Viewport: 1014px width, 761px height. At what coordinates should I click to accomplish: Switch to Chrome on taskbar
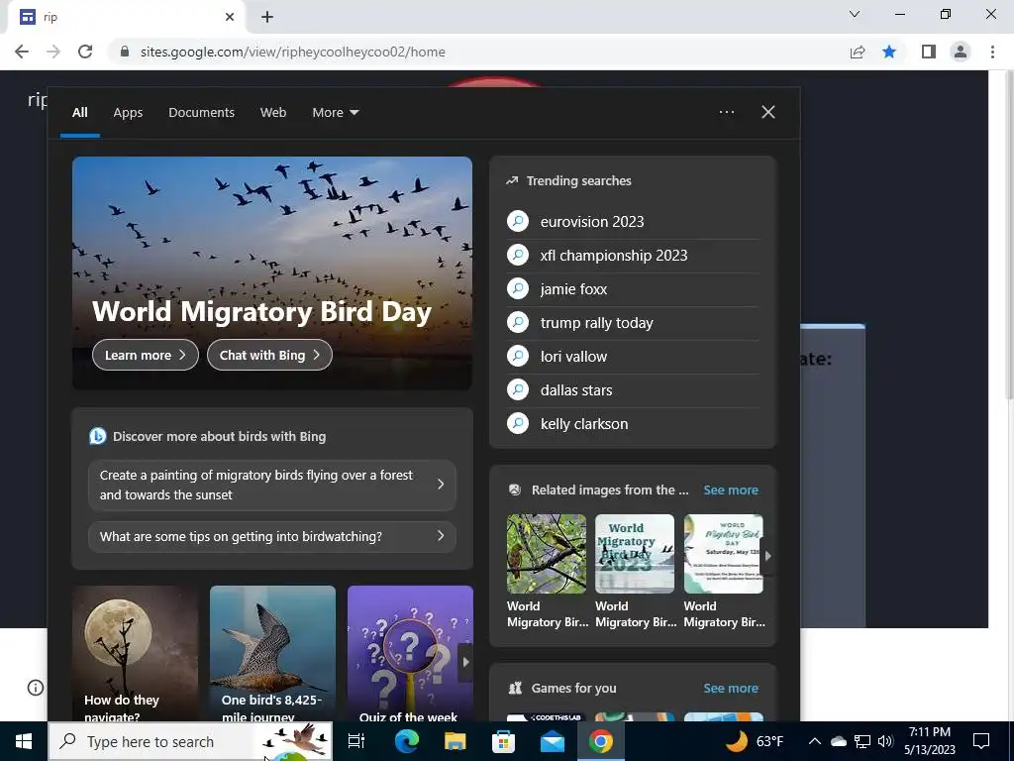coord(601,741)
